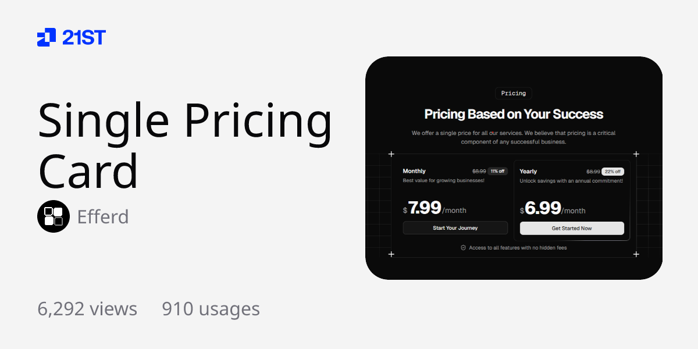Select the Efferd avatar icon
This screenshot has height=349, width=698.
click(53, 216)
